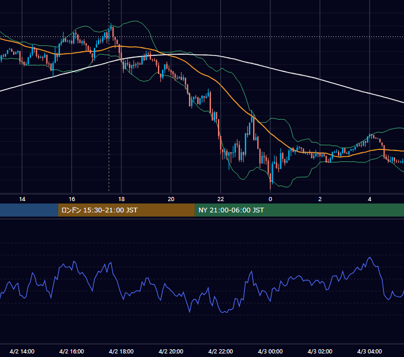Click the 4/2 22:00 time label
The height and width of the screenshot is (357, 404).
pyautogui.click(x=220, y=351)
